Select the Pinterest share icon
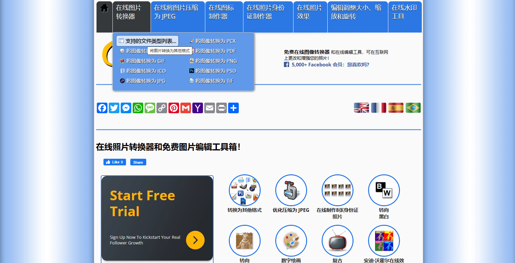515x263 pixels. tap(173, 108)
